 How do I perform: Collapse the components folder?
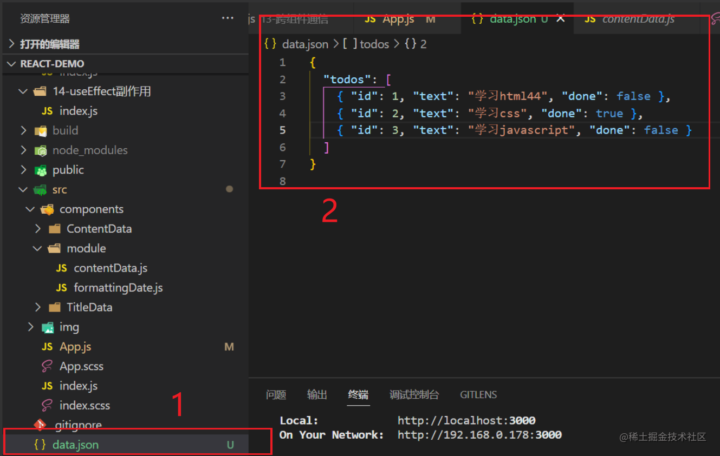click(x=30, y=209)
